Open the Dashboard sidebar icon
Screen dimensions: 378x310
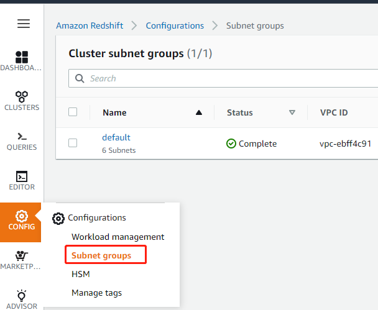[22, 61]
